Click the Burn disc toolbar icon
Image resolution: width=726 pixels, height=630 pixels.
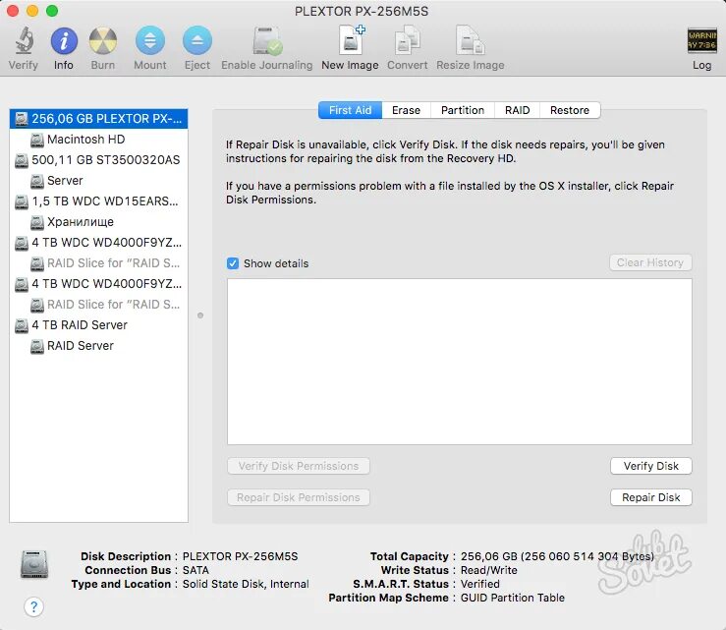pyautogui.click(x=103, y=40)
